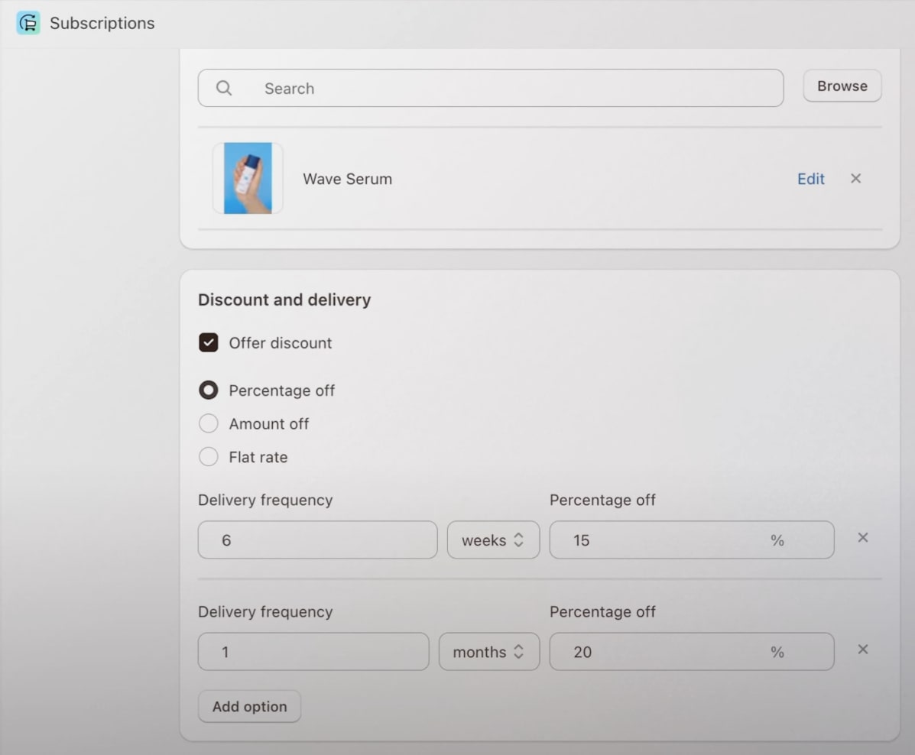Remove the 1 month discount row
Image resolution: width=915 pixels, height=755 pixels.
point(862,649)
